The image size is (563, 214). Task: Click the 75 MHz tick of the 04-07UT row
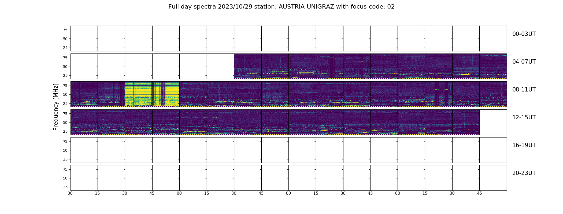65,58
